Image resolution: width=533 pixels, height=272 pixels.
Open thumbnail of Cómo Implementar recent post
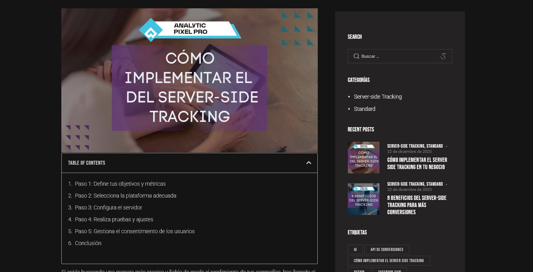(363, 158)
